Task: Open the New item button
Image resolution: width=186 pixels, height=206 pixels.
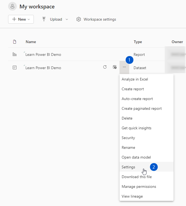Action: (21, 19)
